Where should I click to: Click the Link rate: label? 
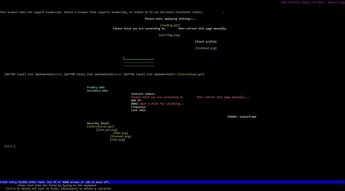138,110
